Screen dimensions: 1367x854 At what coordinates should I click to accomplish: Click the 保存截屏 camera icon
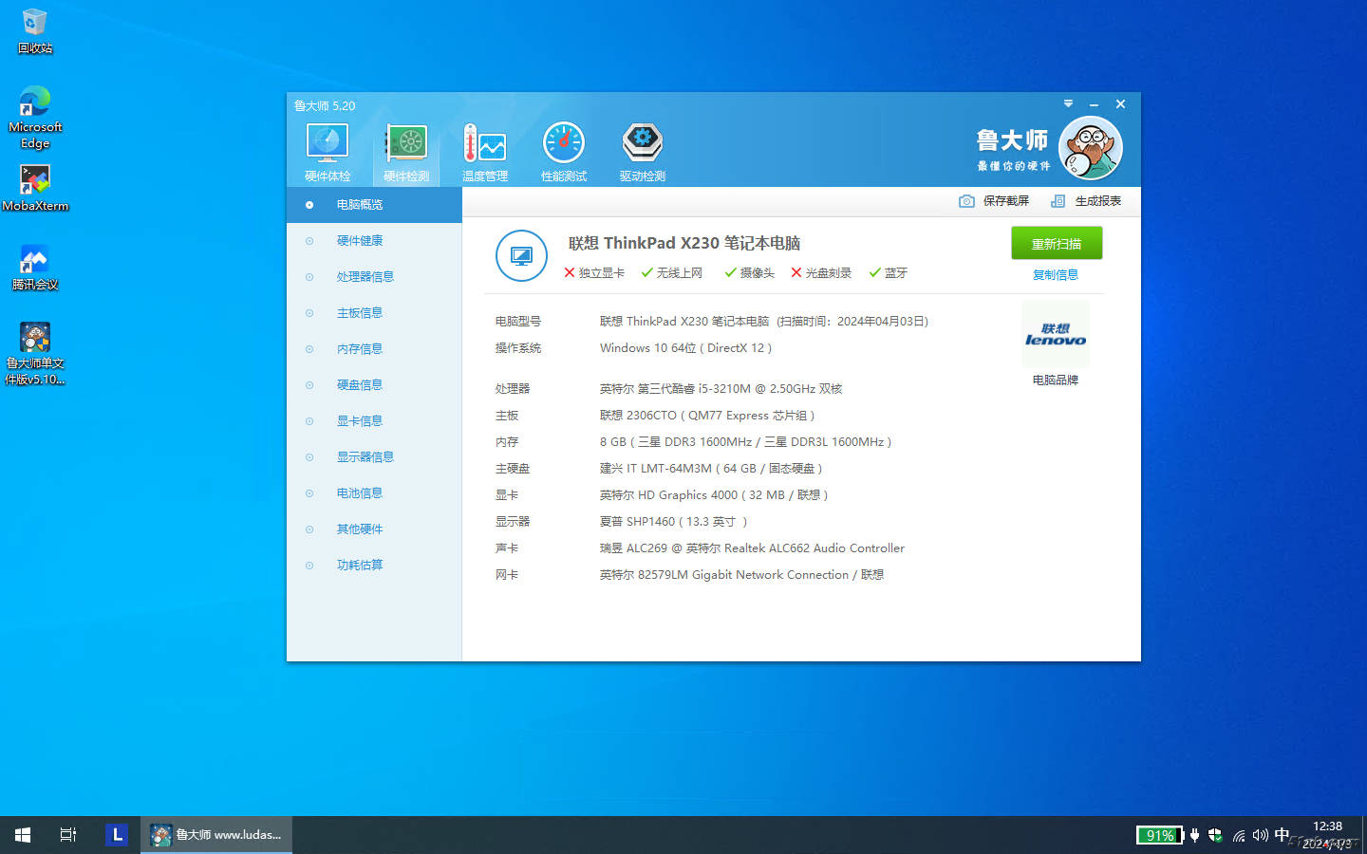tap(966, 201)
